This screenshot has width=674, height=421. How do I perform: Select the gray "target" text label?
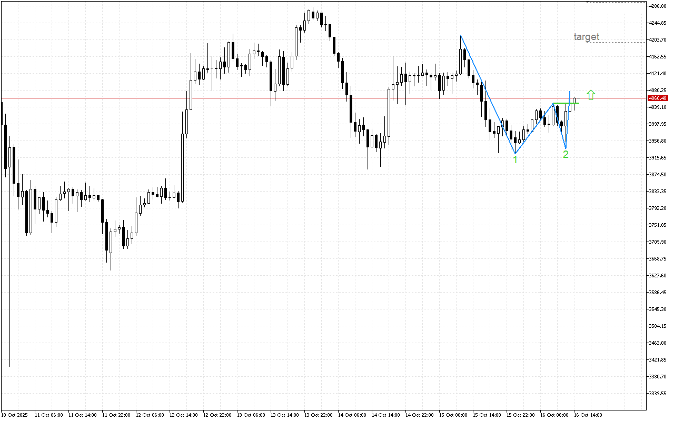[x=586, y=37]
